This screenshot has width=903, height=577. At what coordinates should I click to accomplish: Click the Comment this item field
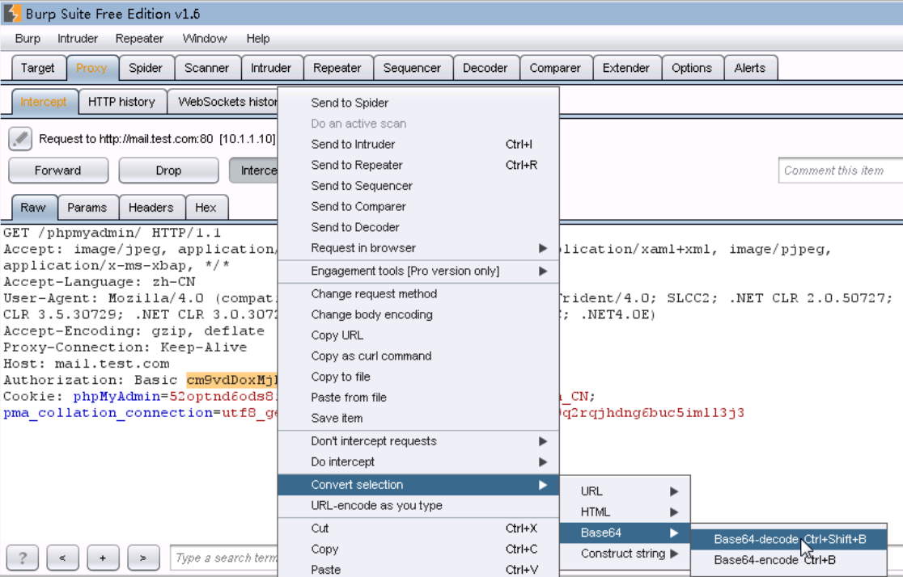pyautogui.click(x=840, y=171)
